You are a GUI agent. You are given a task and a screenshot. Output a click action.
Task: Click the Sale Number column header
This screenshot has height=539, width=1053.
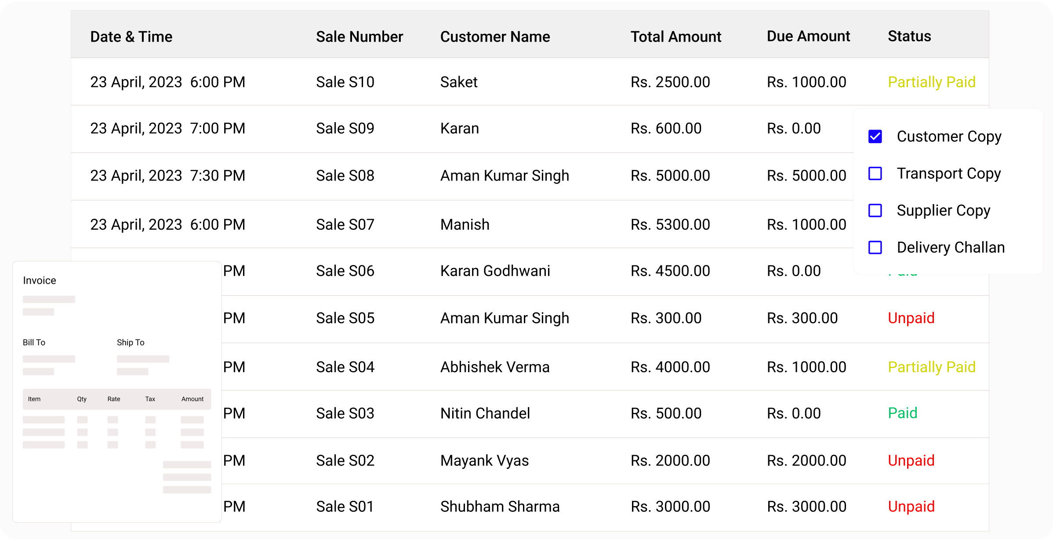tap(359, 36)
